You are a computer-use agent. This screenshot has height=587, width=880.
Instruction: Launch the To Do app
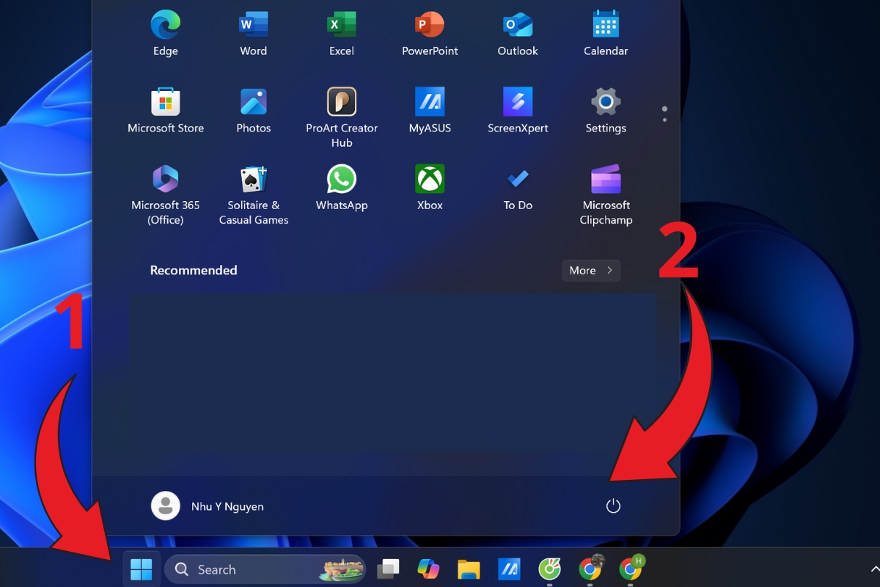[x=518, y=187]
